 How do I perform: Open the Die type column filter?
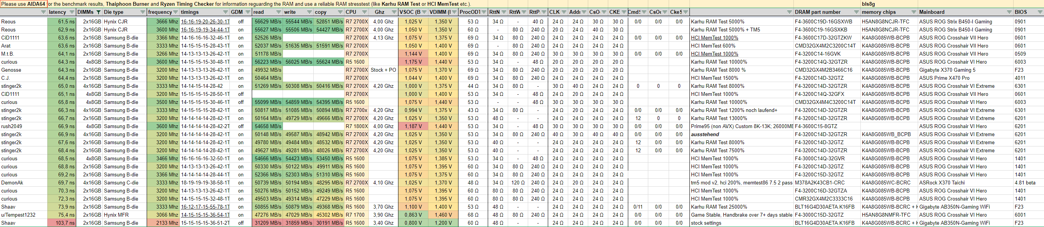pos(142,12)
